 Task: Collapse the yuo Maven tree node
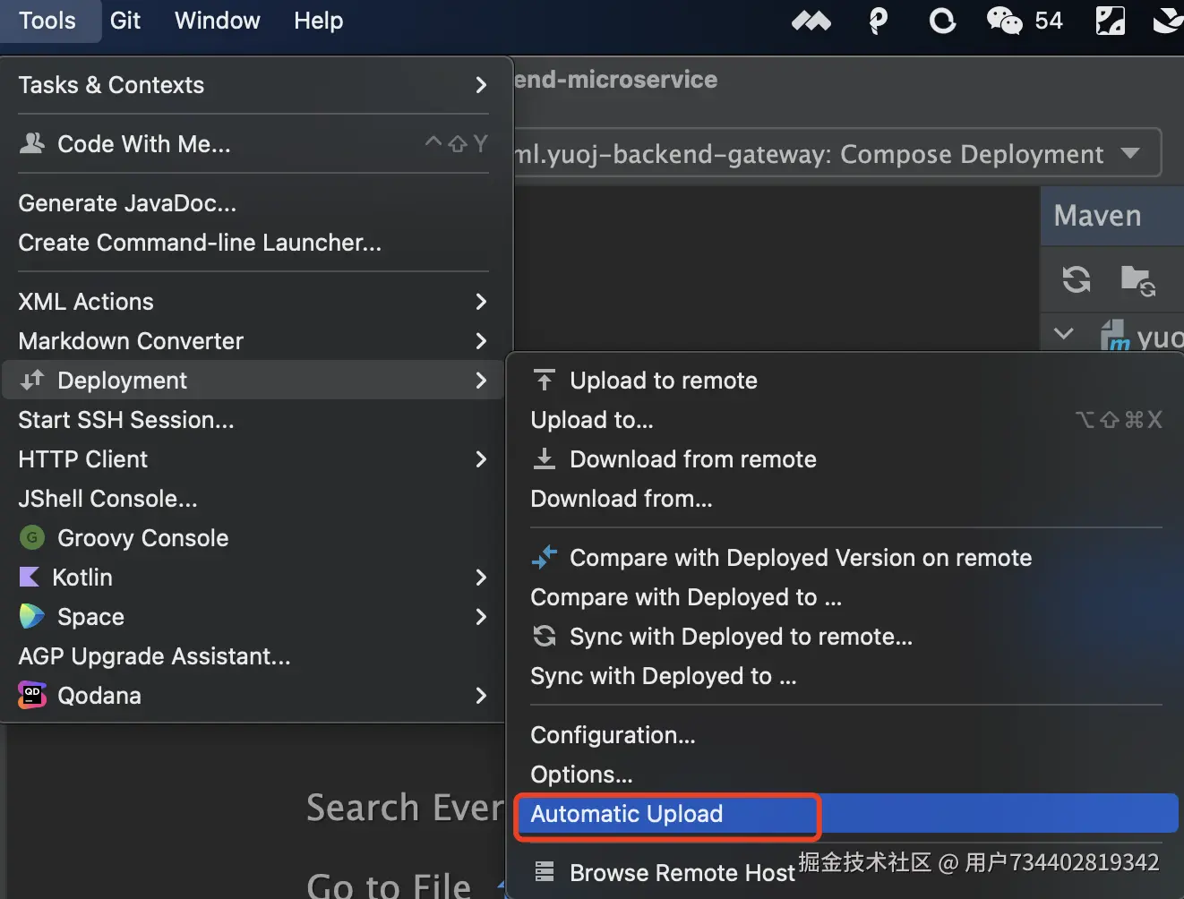pos(1064,334)
